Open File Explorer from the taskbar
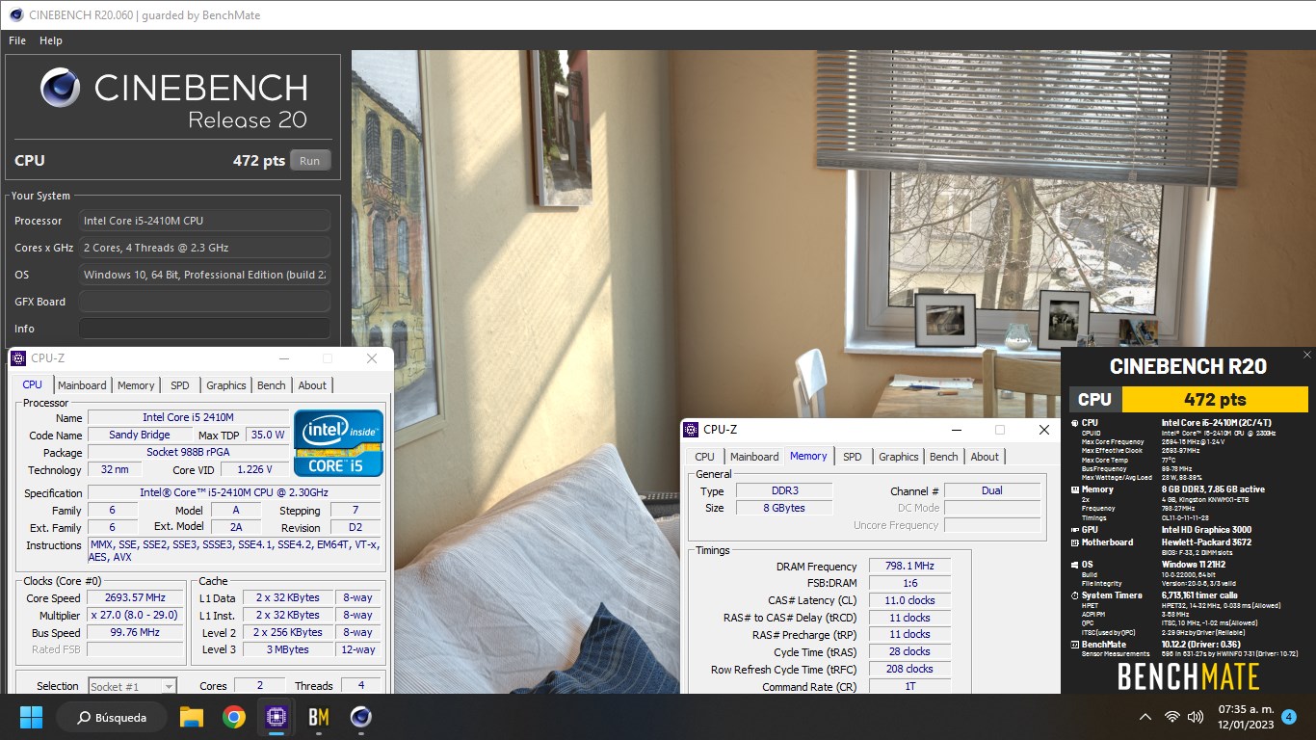This screenshot has height=740, width=1316. (192, 717)
